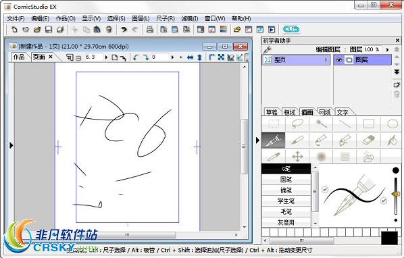Select the straight line tool
Viewport: 404px width, 258px height.
345,124
